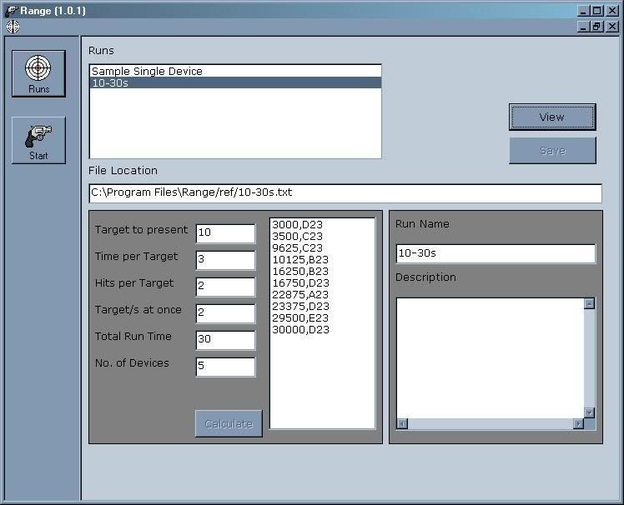
Task: Select 'Sample Single Device' in Runs list
Action: [147, 72]
